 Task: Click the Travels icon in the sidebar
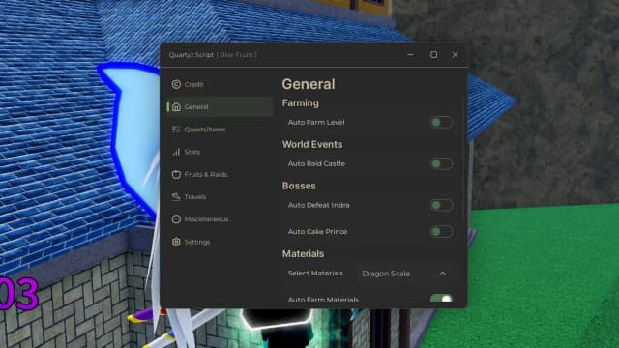[176, 196]
